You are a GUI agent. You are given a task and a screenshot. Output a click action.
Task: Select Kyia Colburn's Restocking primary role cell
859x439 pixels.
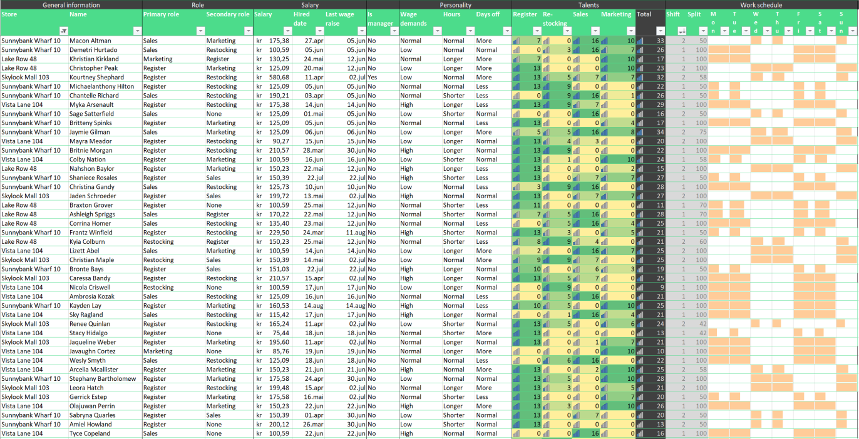(173, 241)
